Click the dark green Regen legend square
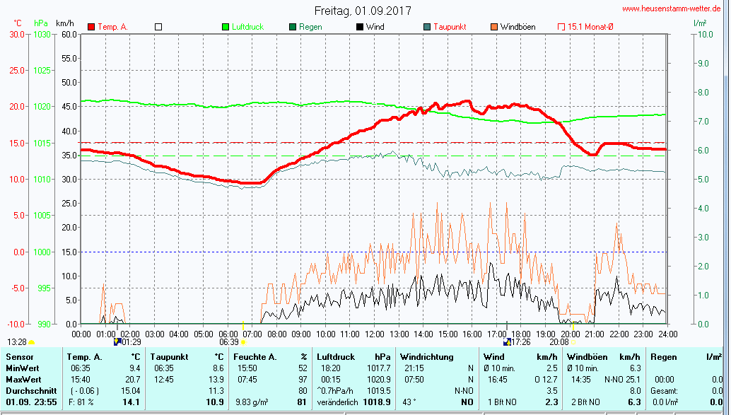Screen dimensions: 731x415 [293, 27]
